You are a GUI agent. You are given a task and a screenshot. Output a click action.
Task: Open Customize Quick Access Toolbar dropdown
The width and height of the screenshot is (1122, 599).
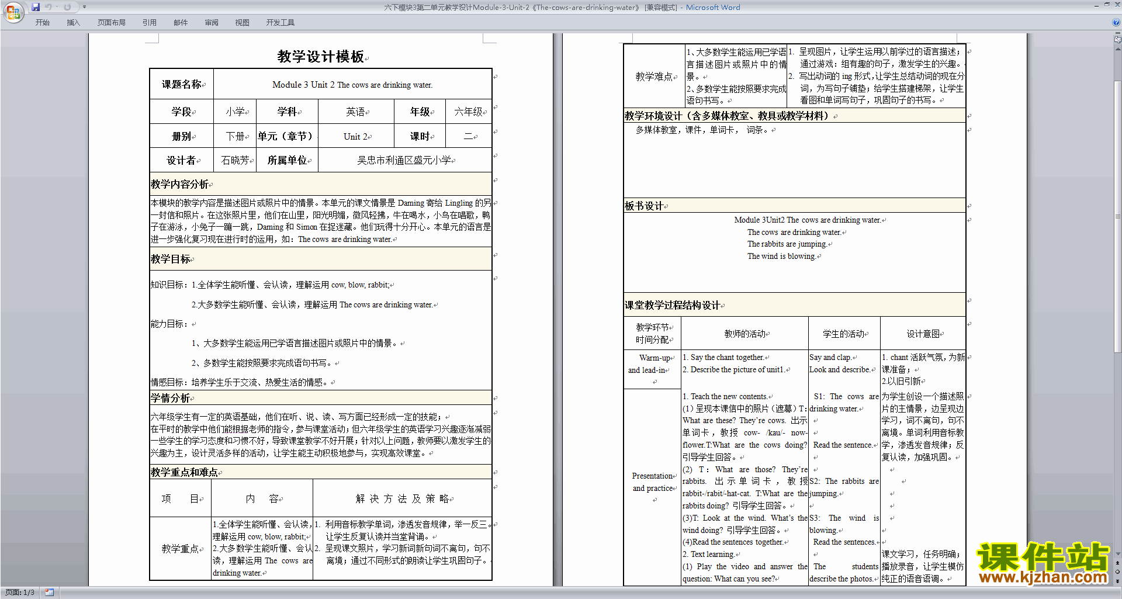click(x=84, y=7)
